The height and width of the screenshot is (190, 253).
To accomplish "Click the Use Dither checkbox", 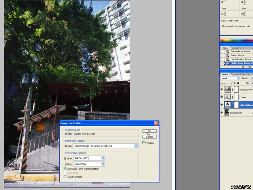I will 65,173.
